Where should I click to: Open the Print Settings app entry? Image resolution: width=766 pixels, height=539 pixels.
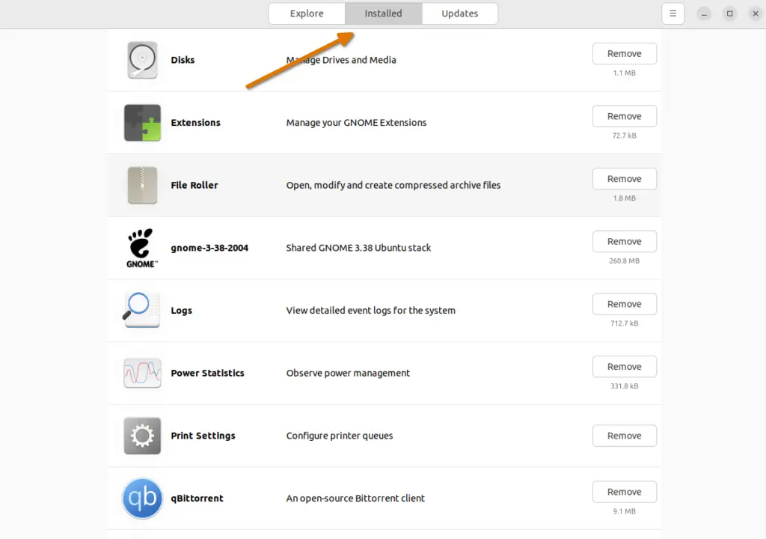click(337, 435)
